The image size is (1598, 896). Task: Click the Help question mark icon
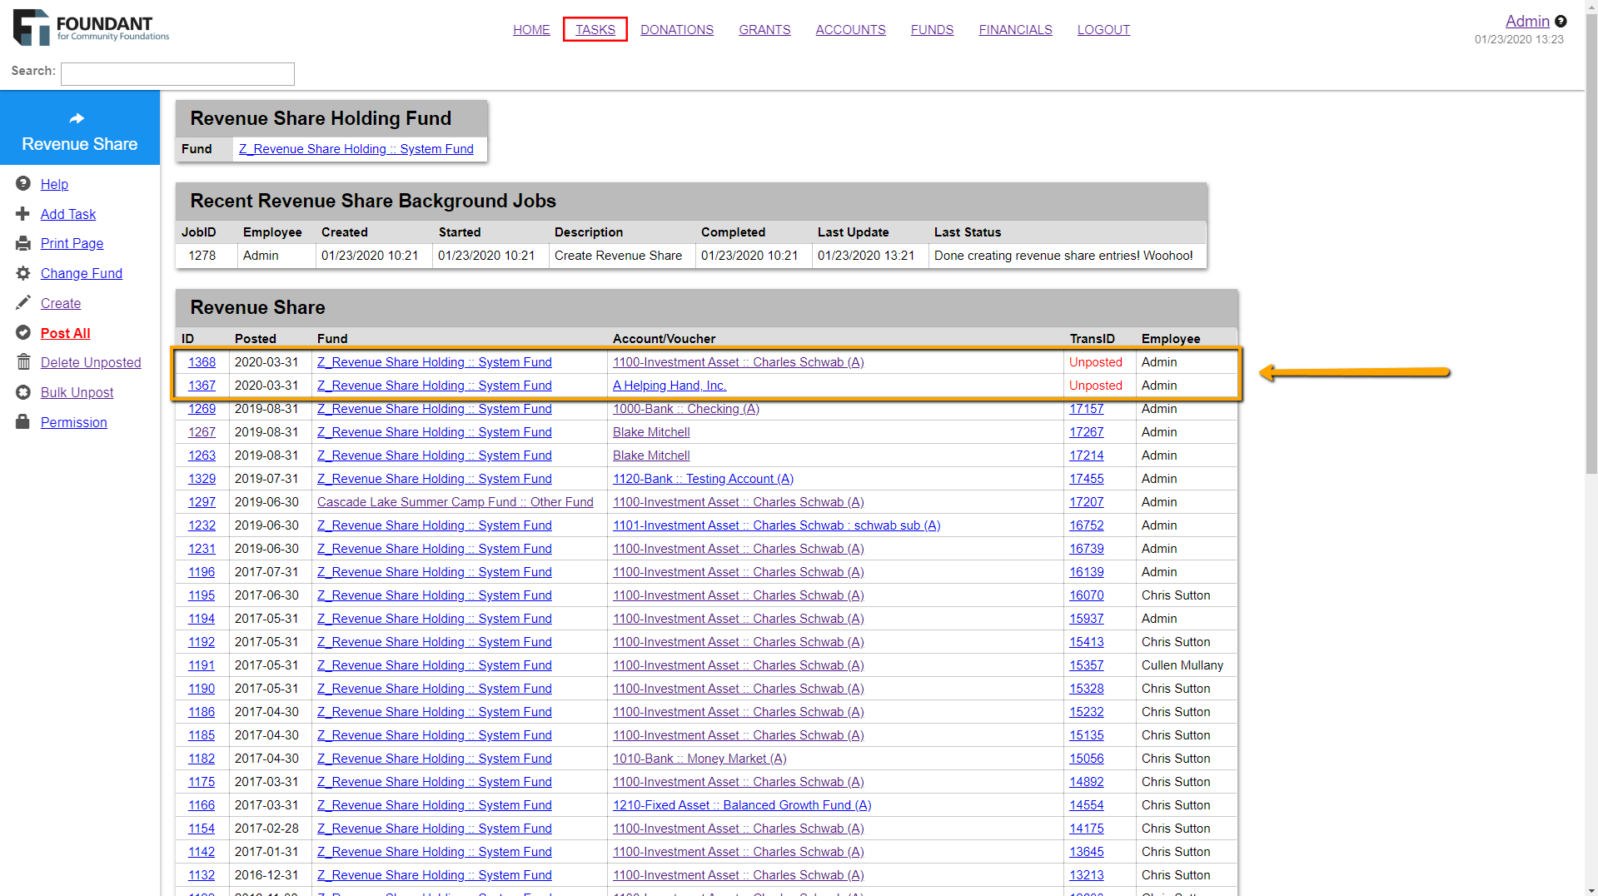pos(23,183)
